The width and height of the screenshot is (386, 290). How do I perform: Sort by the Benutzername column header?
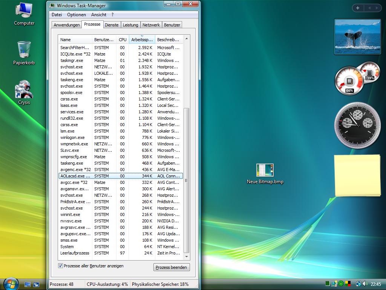tap(104, 39)
